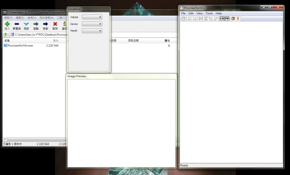Click the 2 220 544 size value in file row

(52, 45)
